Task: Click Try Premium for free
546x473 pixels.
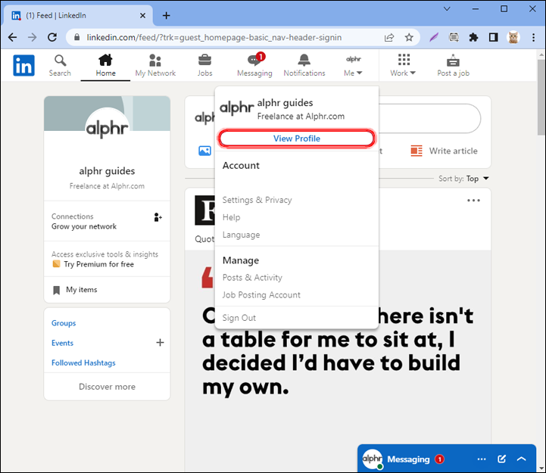Action: coord(98,264)
